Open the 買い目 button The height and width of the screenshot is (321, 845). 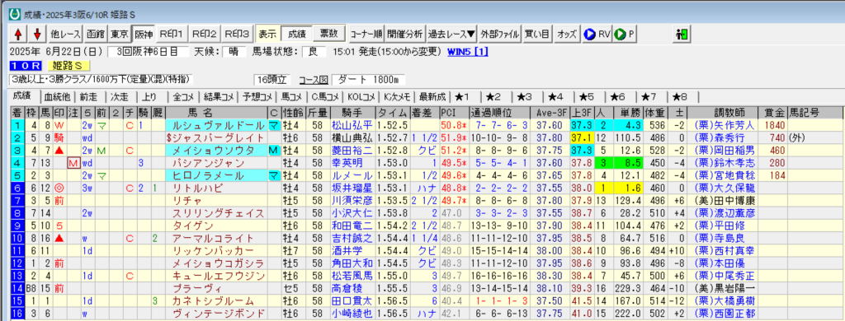pyautogui.click(x=537, y=34)
